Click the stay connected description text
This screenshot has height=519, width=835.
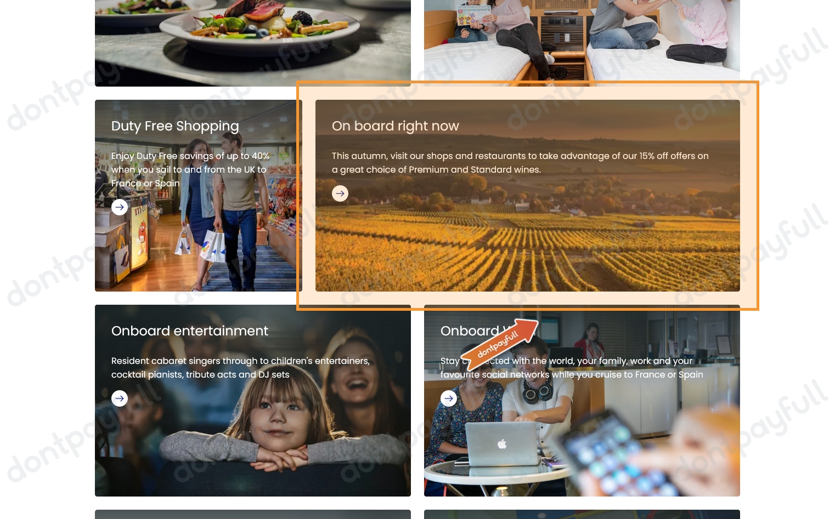click(x=572, y=368)
